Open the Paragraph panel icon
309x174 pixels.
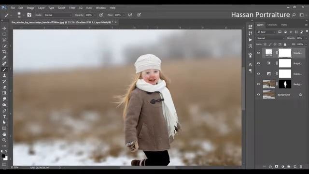click(x=250, y=71)
